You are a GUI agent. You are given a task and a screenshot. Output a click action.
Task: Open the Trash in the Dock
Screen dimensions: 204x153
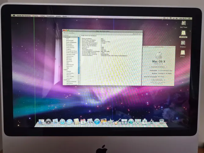click(162, 122)
